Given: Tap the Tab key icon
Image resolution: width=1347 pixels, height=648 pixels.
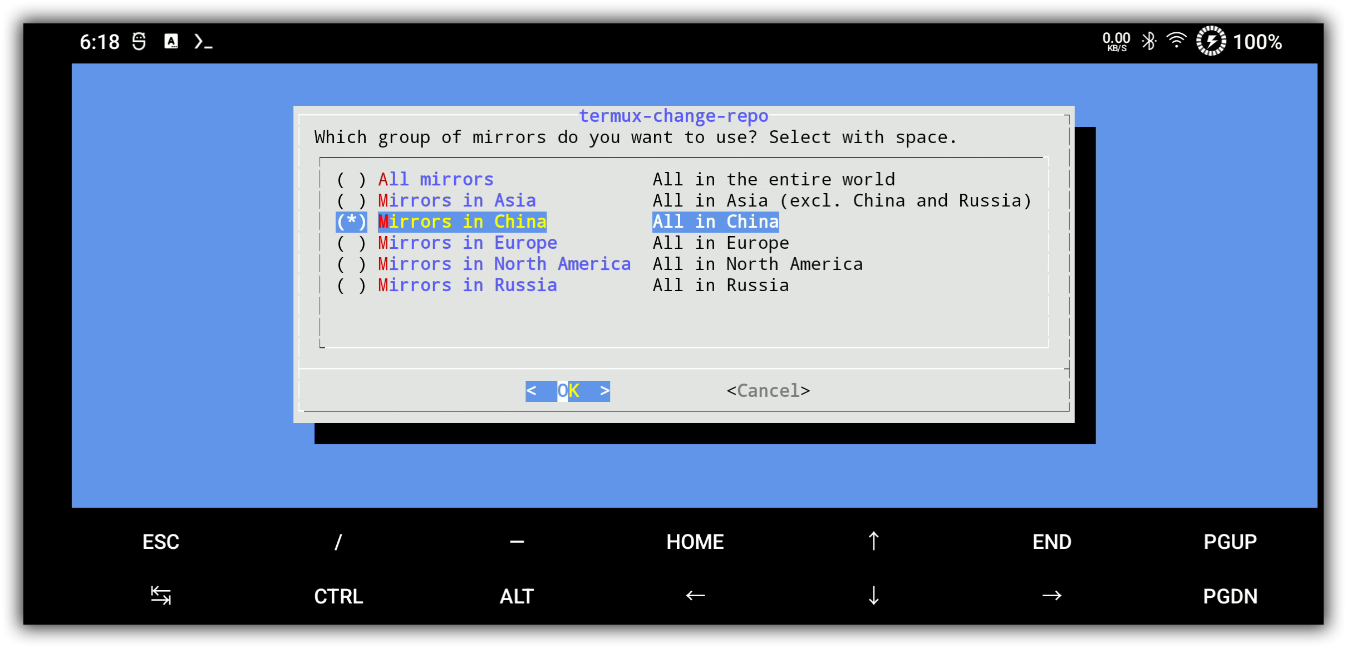Looking at the screenshot, I should click(x=161, y=596).
